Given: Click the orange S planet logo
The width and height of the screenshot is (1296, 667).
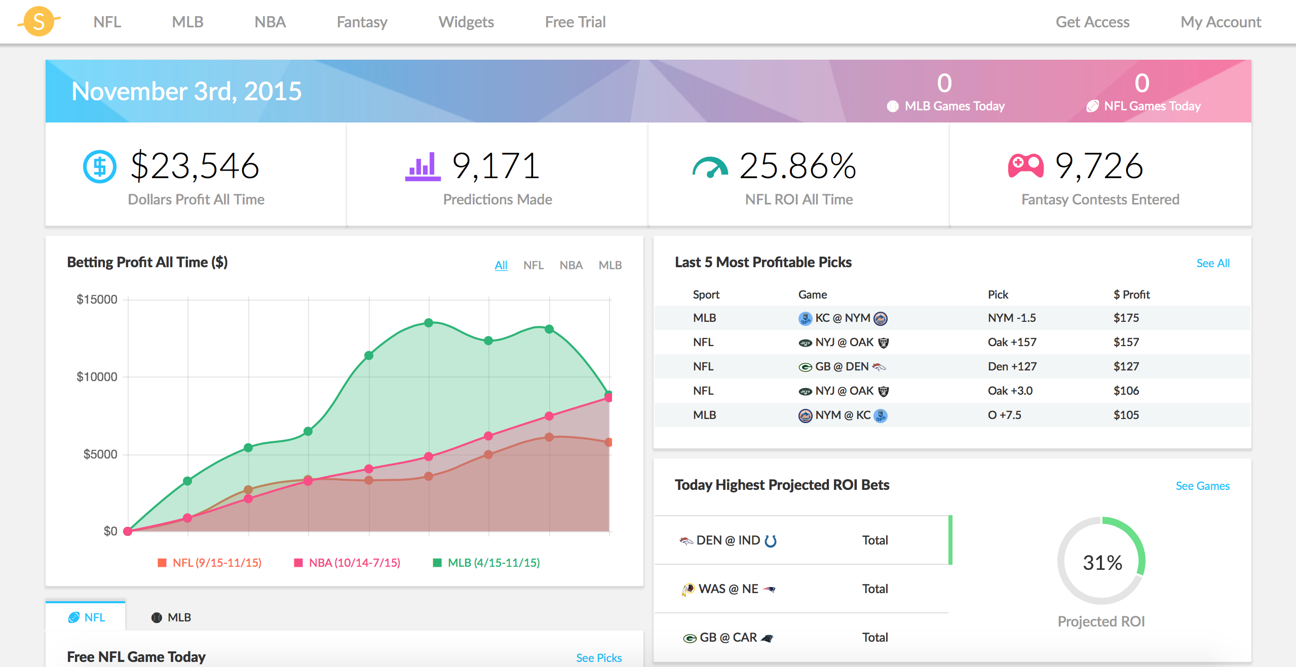Looking at the screenshot, I should coord(39,21).
